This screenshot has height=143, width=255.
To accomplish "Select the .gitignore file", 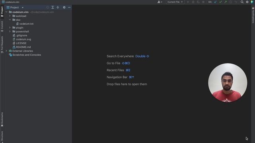I will click(20, 35).
